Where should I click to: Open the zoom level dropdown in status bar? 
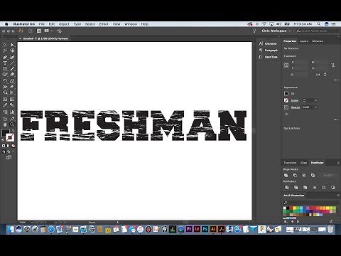click(x=32, y=223)
